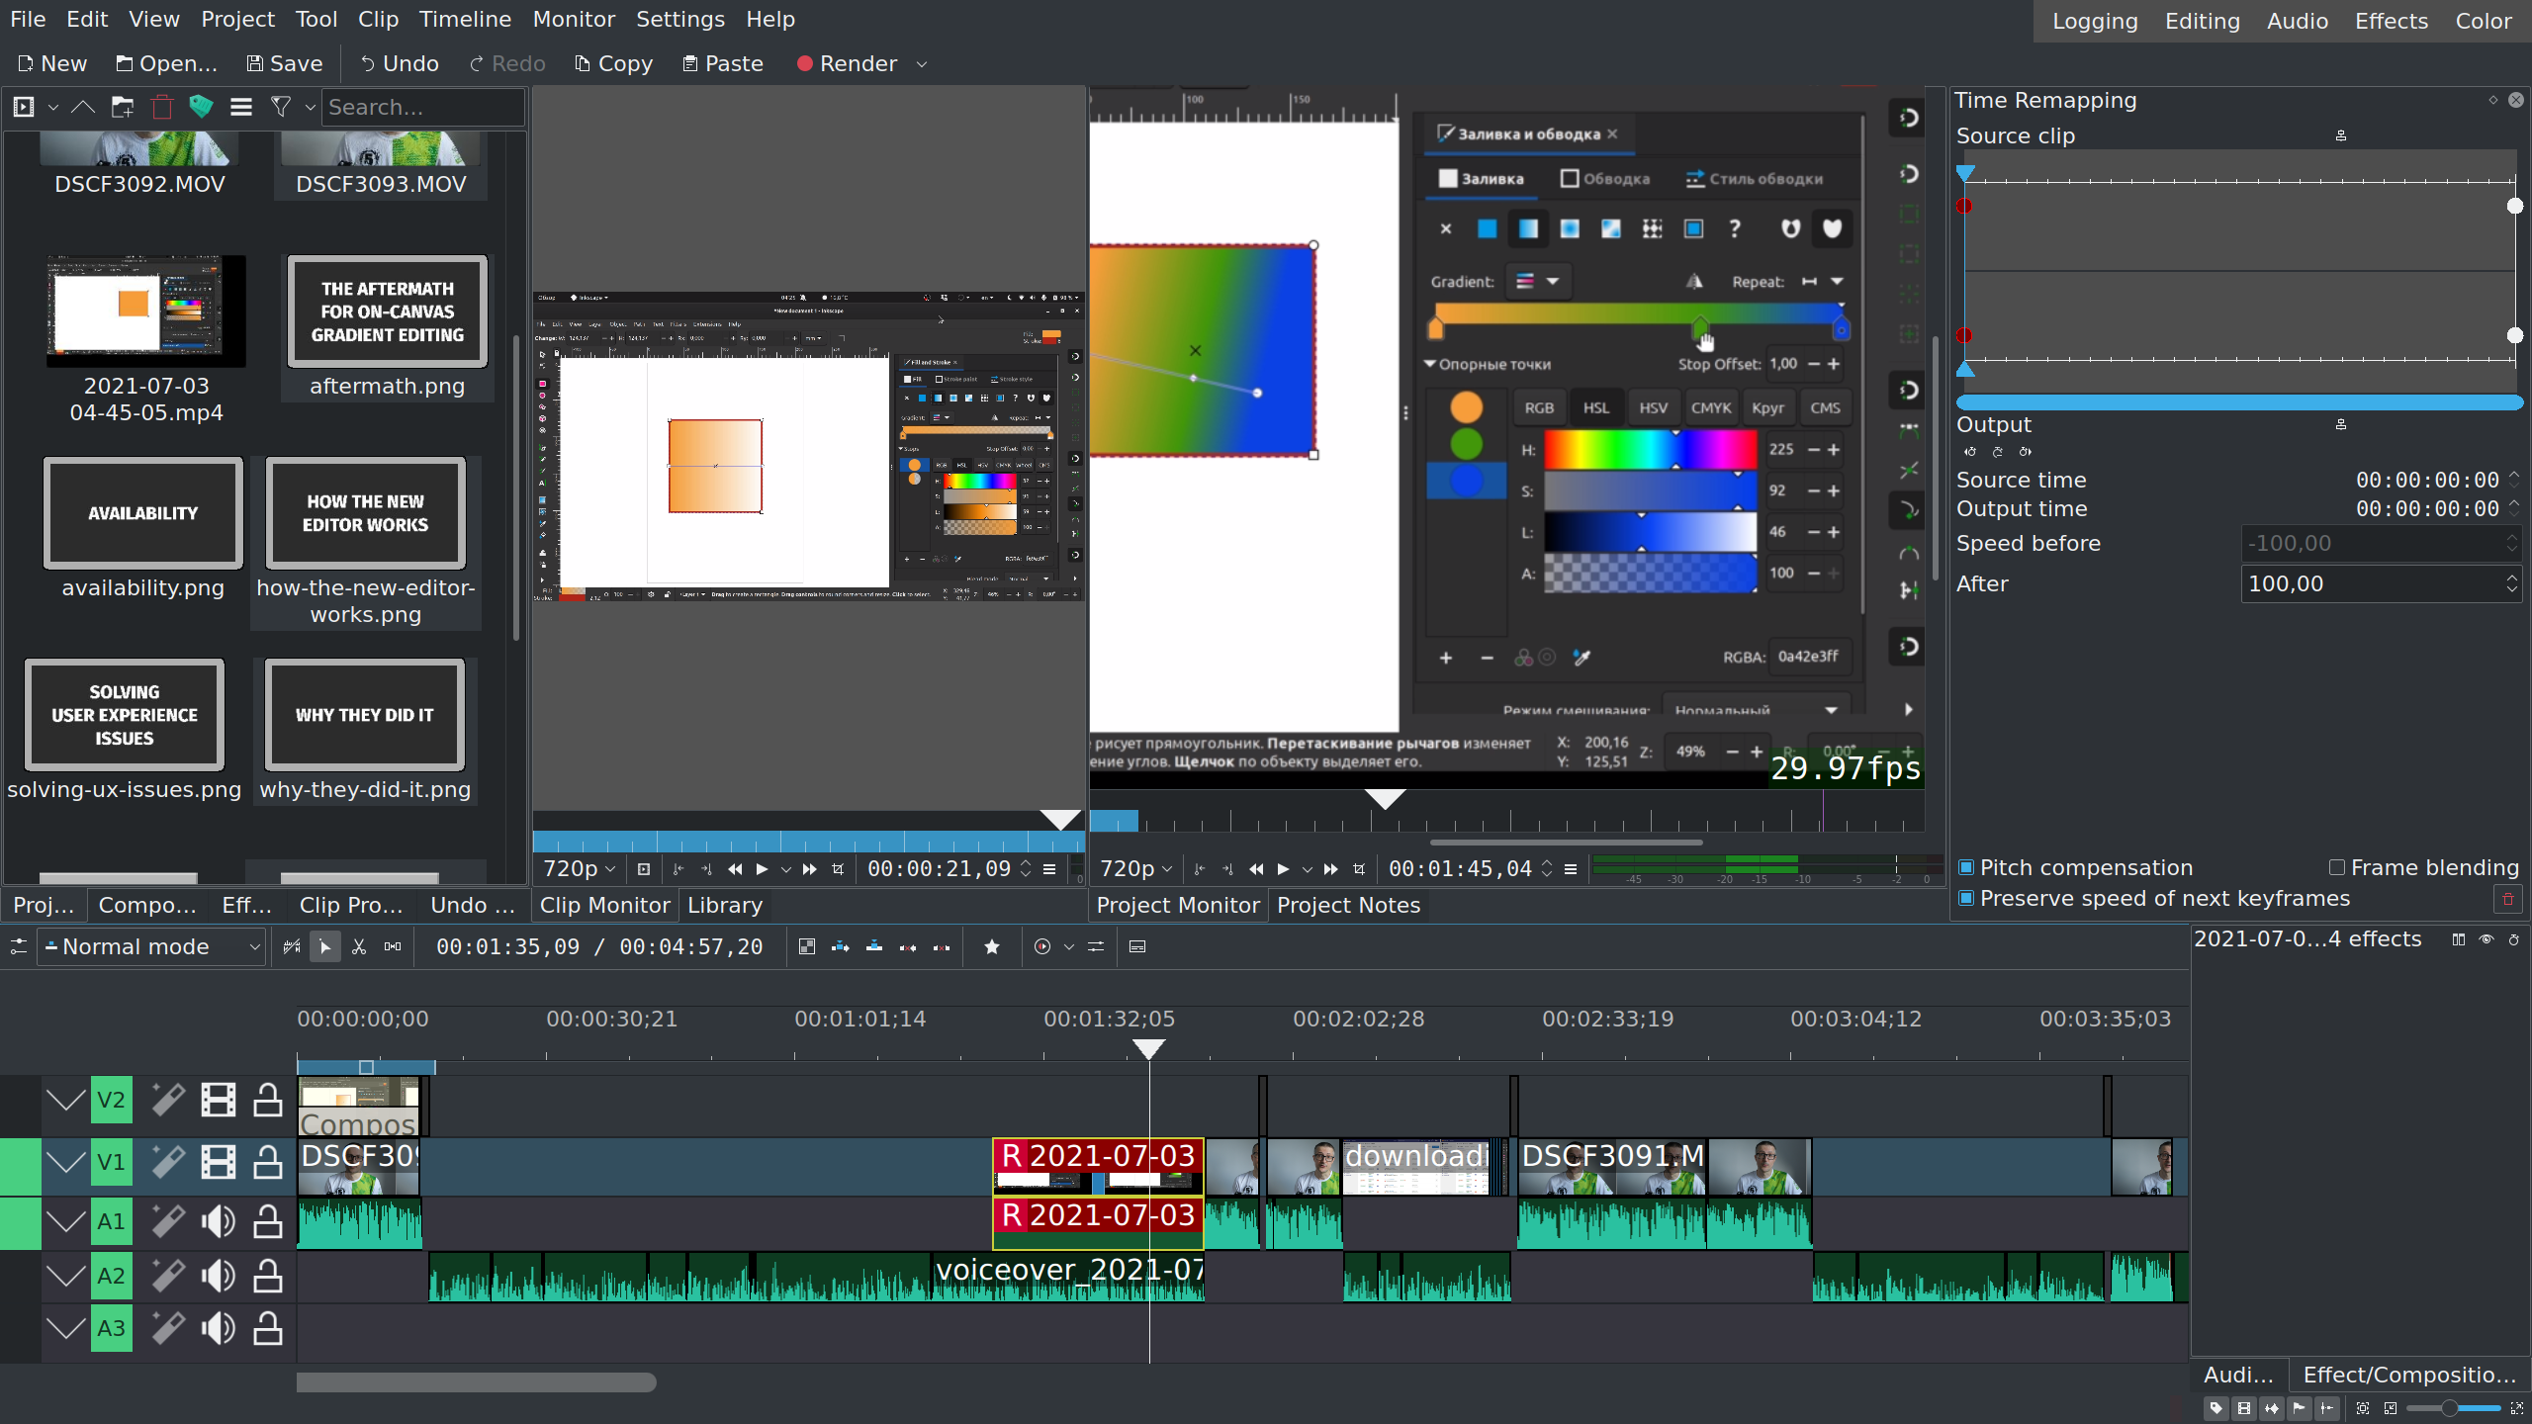Play the clip monitor
The image size is (2532, 1424).
[x=762, y=869]
